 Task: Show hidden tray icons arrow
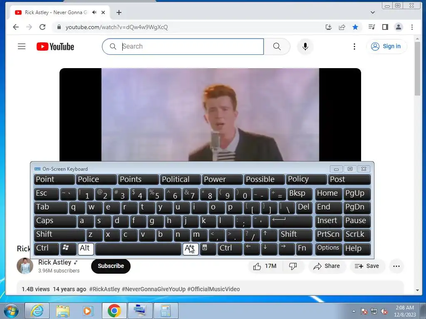pyautogui.click(x=354, y=311)
